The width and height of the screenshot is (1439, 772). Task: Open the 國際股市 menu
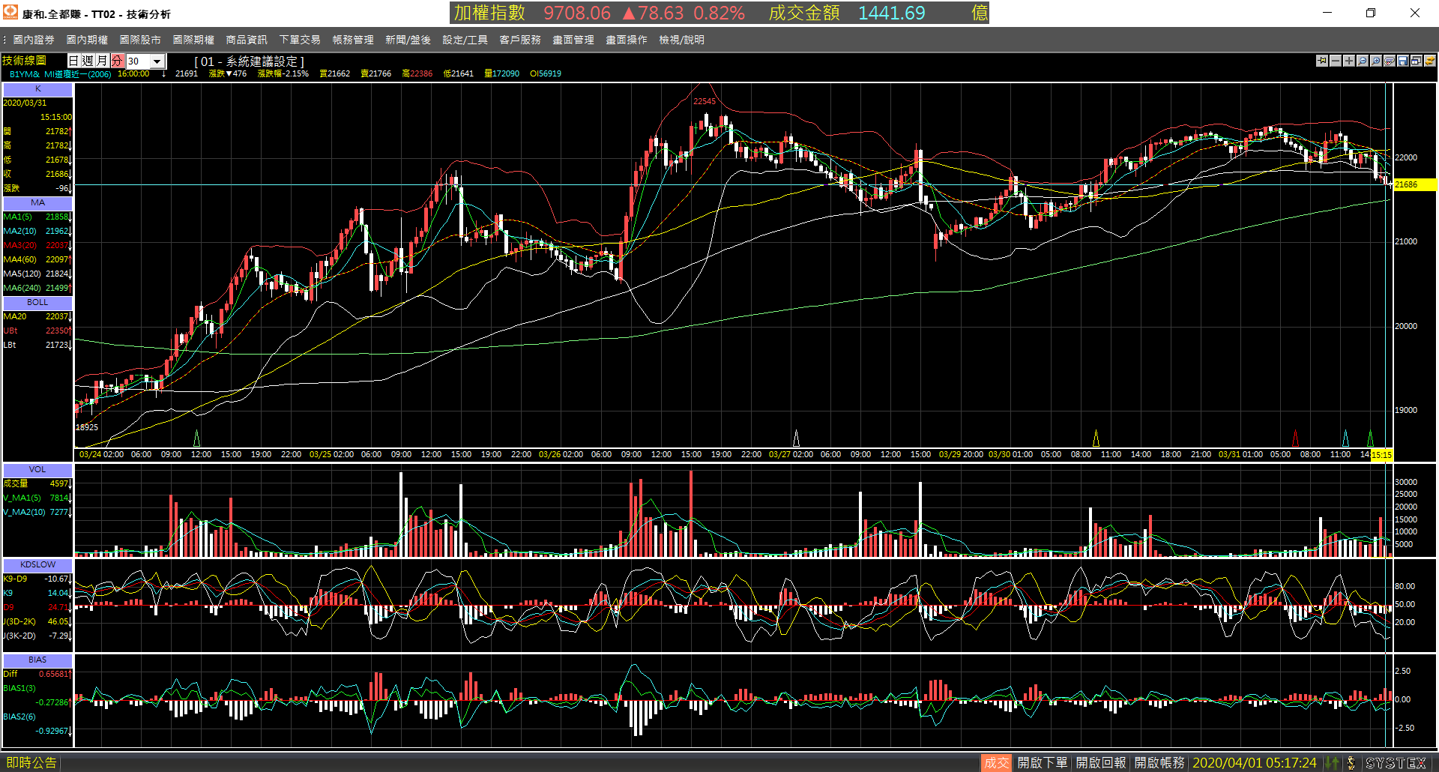(140, 40)
